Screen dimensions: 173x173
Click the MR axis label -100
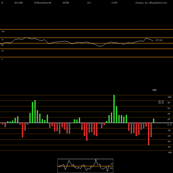coord(169,153)
